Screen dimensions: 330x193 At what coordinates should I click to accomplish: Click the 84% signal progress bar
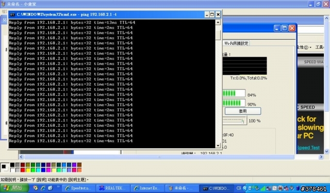(x=234, y=93)
